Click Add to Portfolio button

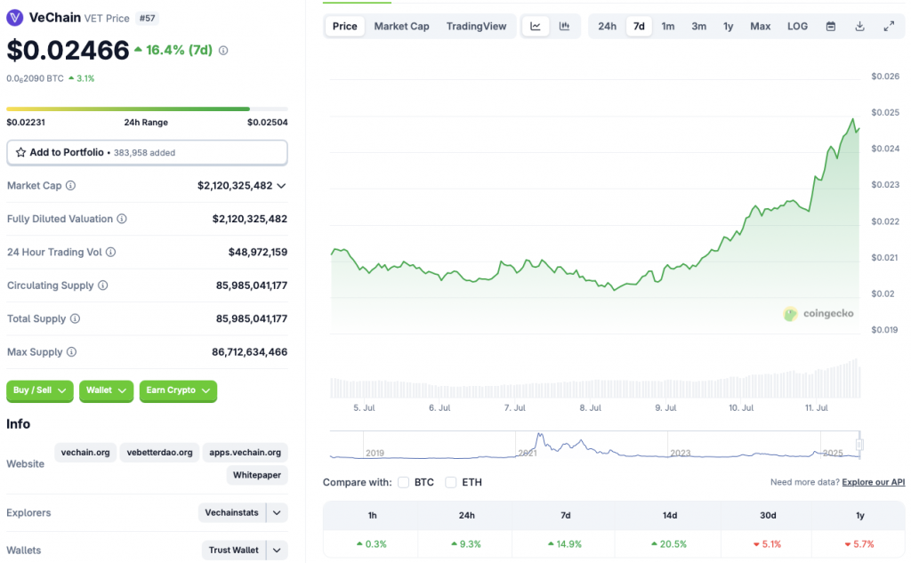(147, 152)
